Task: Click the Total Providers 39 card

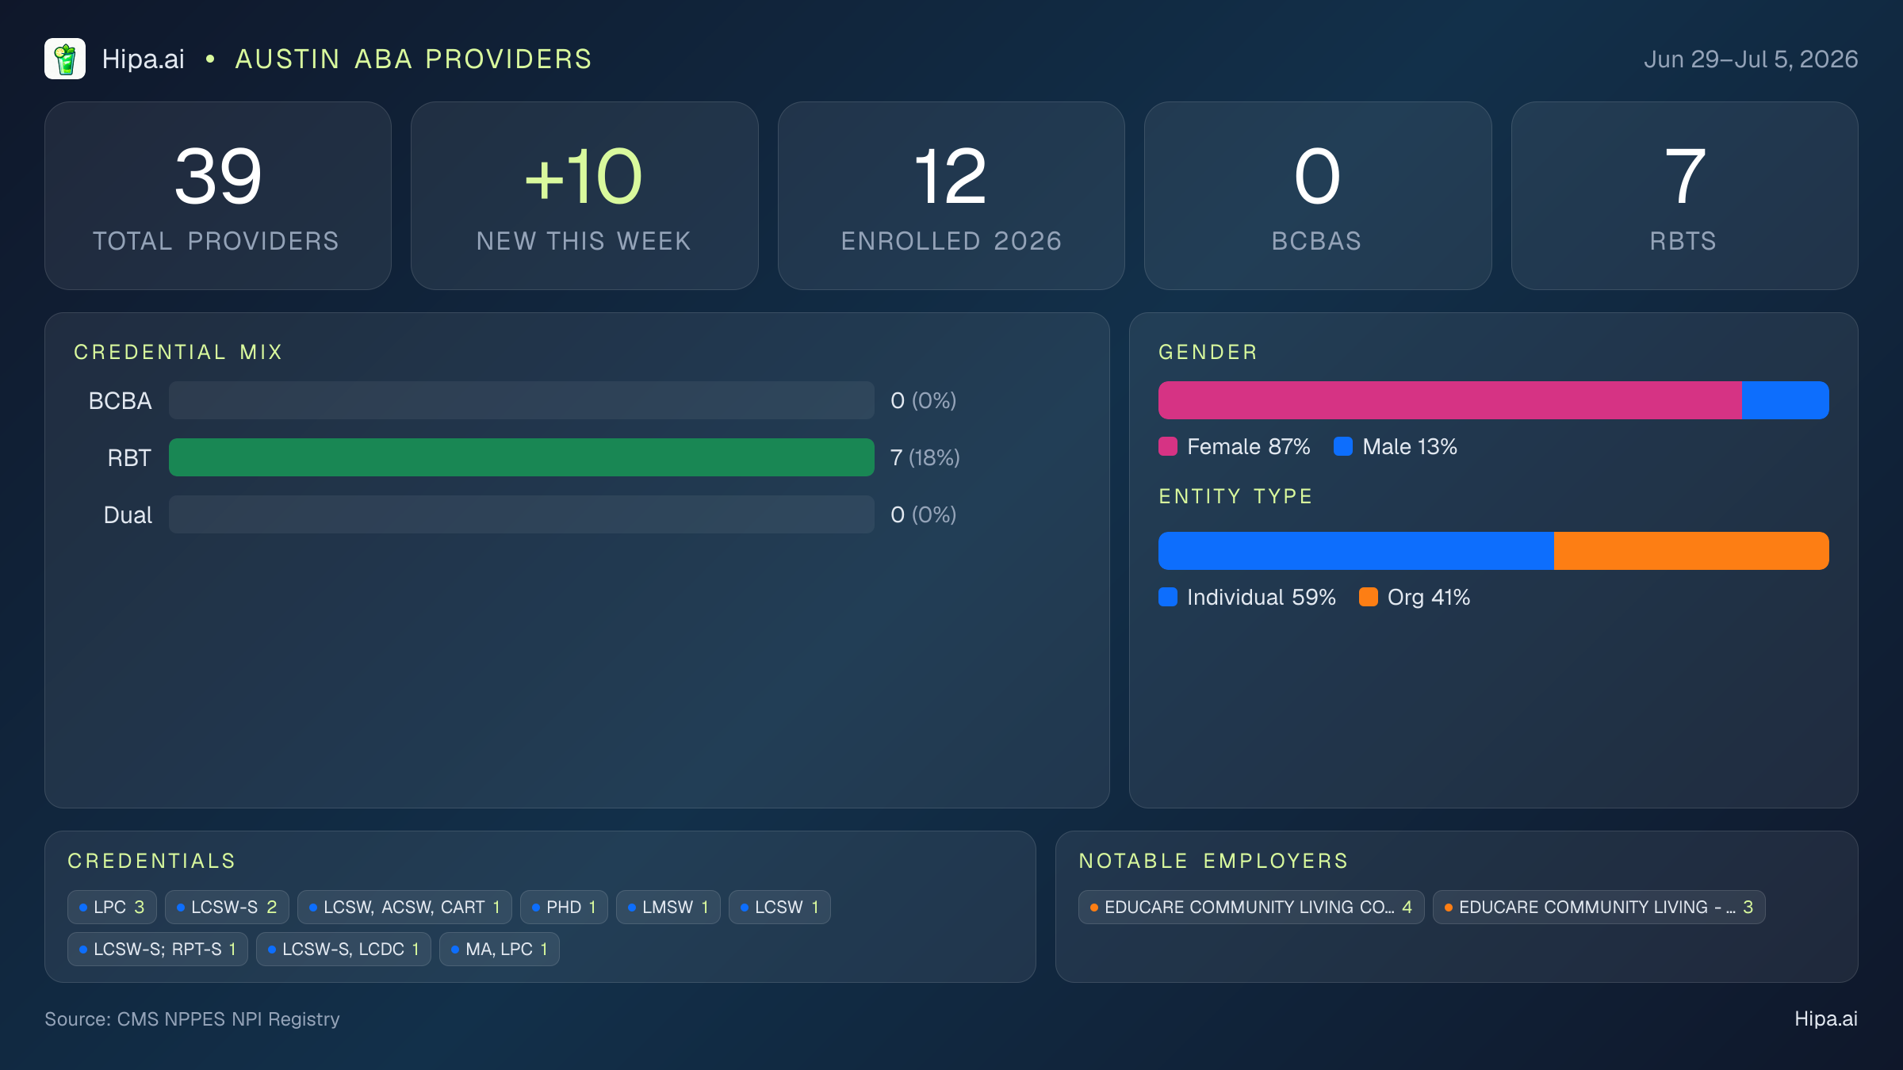Action: (218, 196)
